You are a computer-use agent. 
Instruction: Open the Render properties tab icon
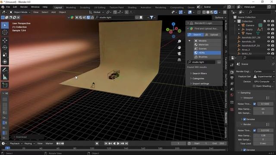(232, 72)
